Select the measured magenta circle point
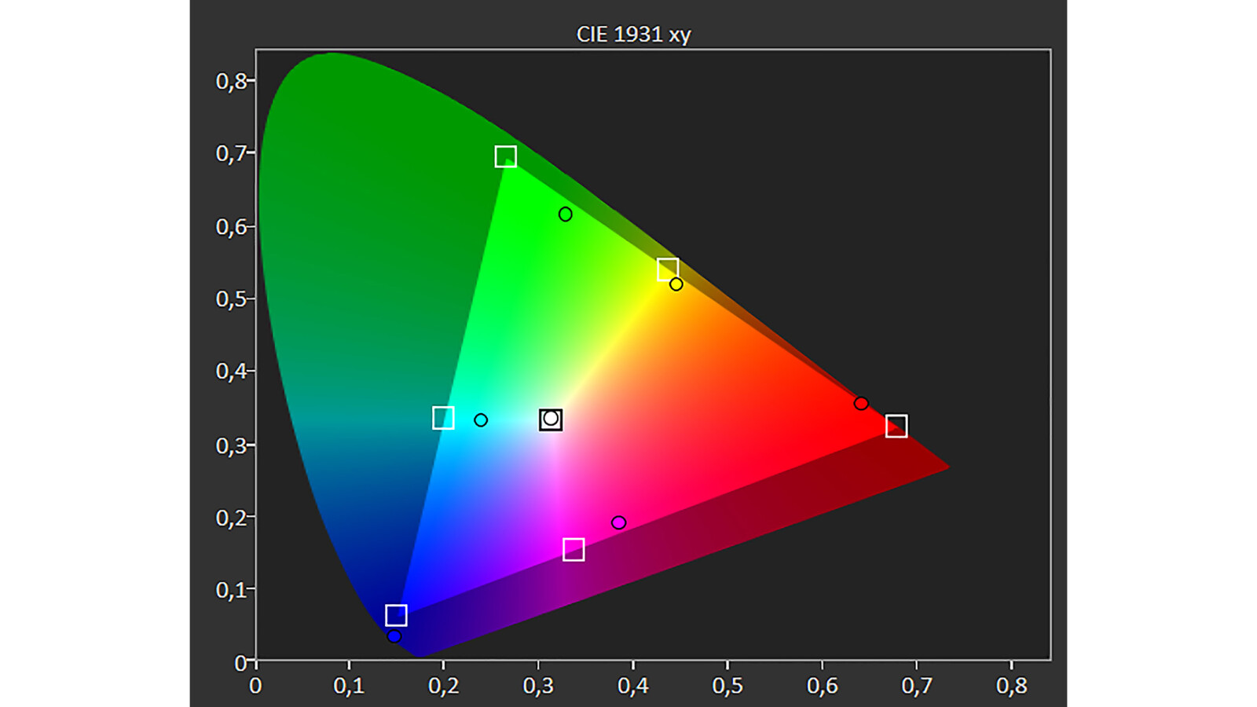The image size is (1257, 707). [618, 523]
